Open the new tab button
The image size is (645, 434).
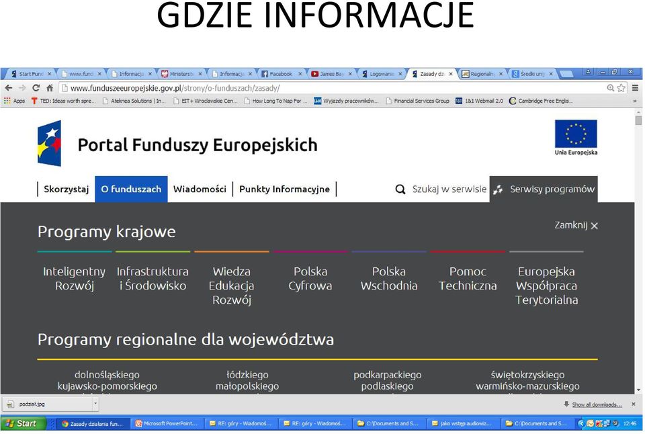[x=566, y=74]
